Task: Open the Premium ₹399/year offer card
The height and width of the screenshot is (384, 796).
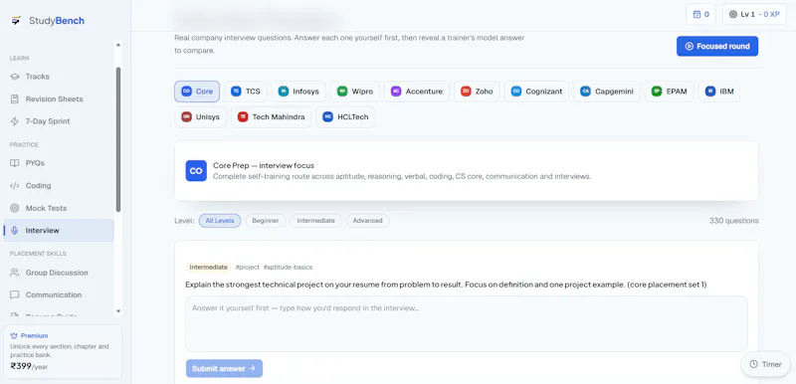Action: [63, 352]
